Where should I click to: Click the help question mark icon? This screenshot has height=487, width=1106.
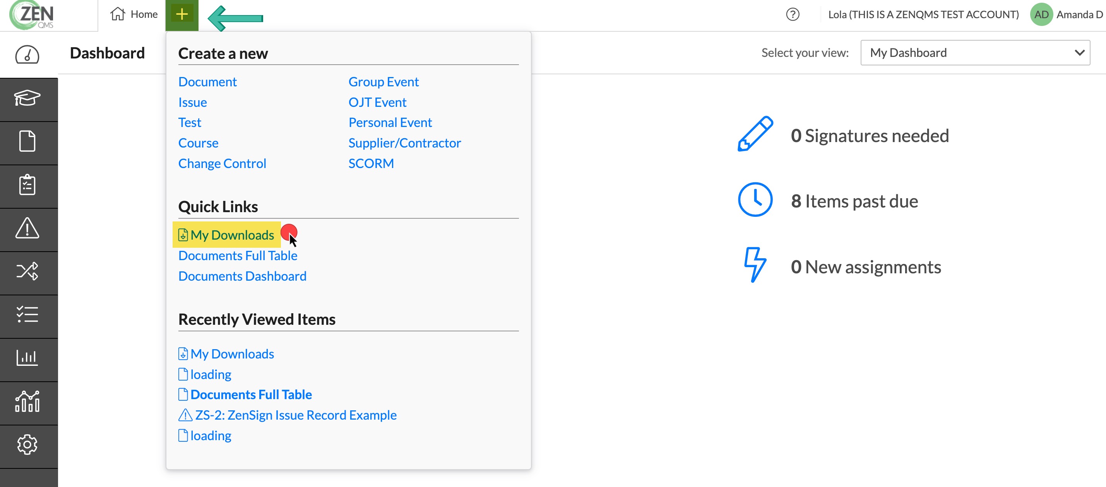793,15
